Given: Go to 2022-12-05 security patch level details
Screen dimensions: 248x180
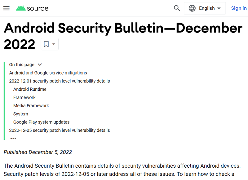Looking at the screenshot, I should coord(60,130).
